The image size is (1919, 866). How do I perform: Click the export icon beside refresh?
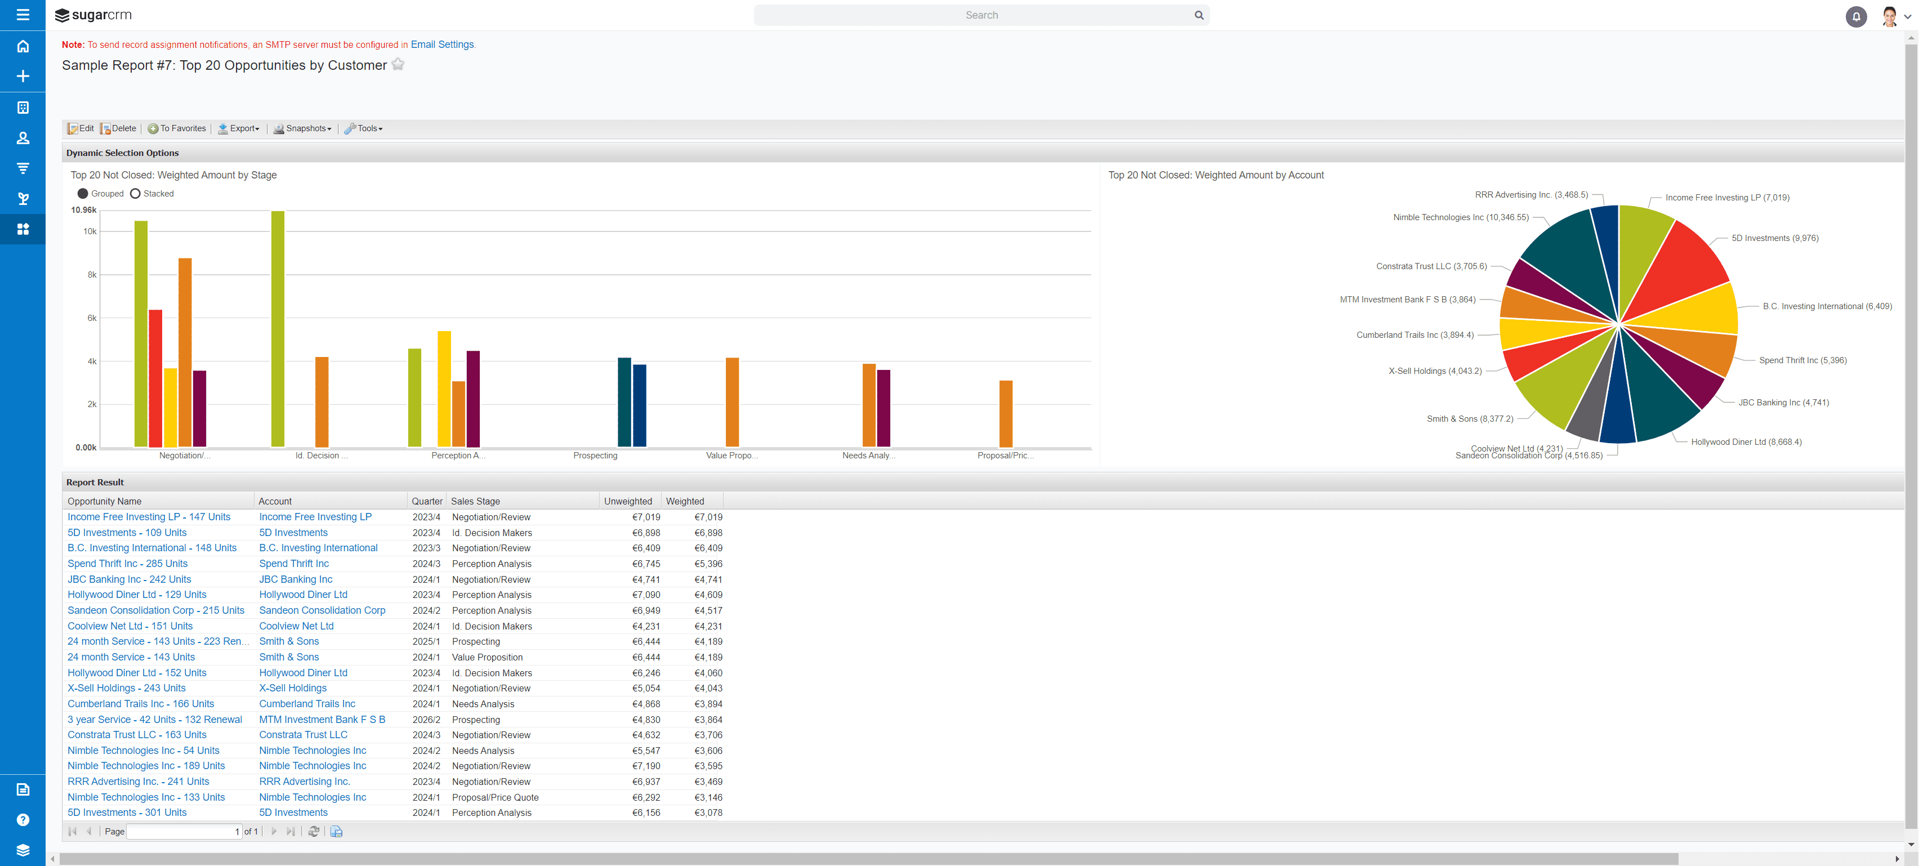pyautogui.click(x=336, y=831)
